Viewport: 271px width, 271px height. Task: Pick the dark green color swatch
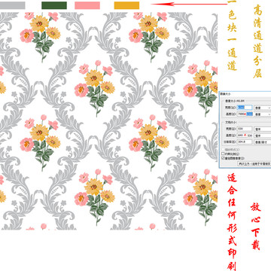[54, 5]
